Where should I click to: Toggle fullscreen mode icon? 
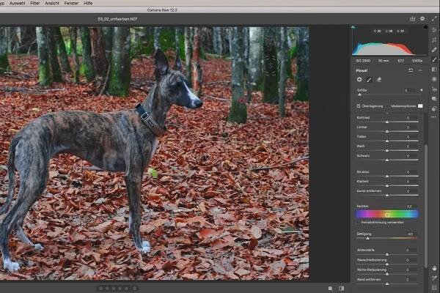pos(433,18)
